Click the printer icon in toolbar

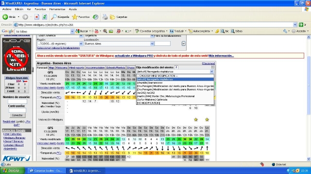(105, 17)
